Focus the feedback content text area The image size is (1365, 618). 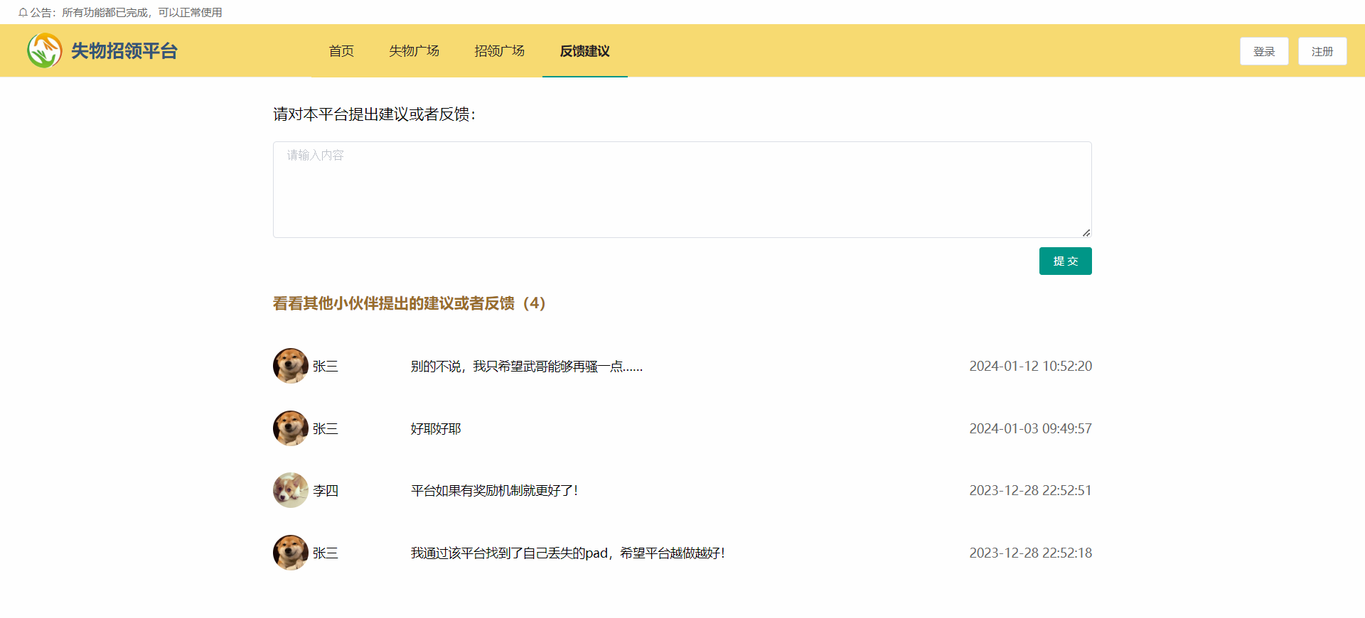[x=682, y=190]
